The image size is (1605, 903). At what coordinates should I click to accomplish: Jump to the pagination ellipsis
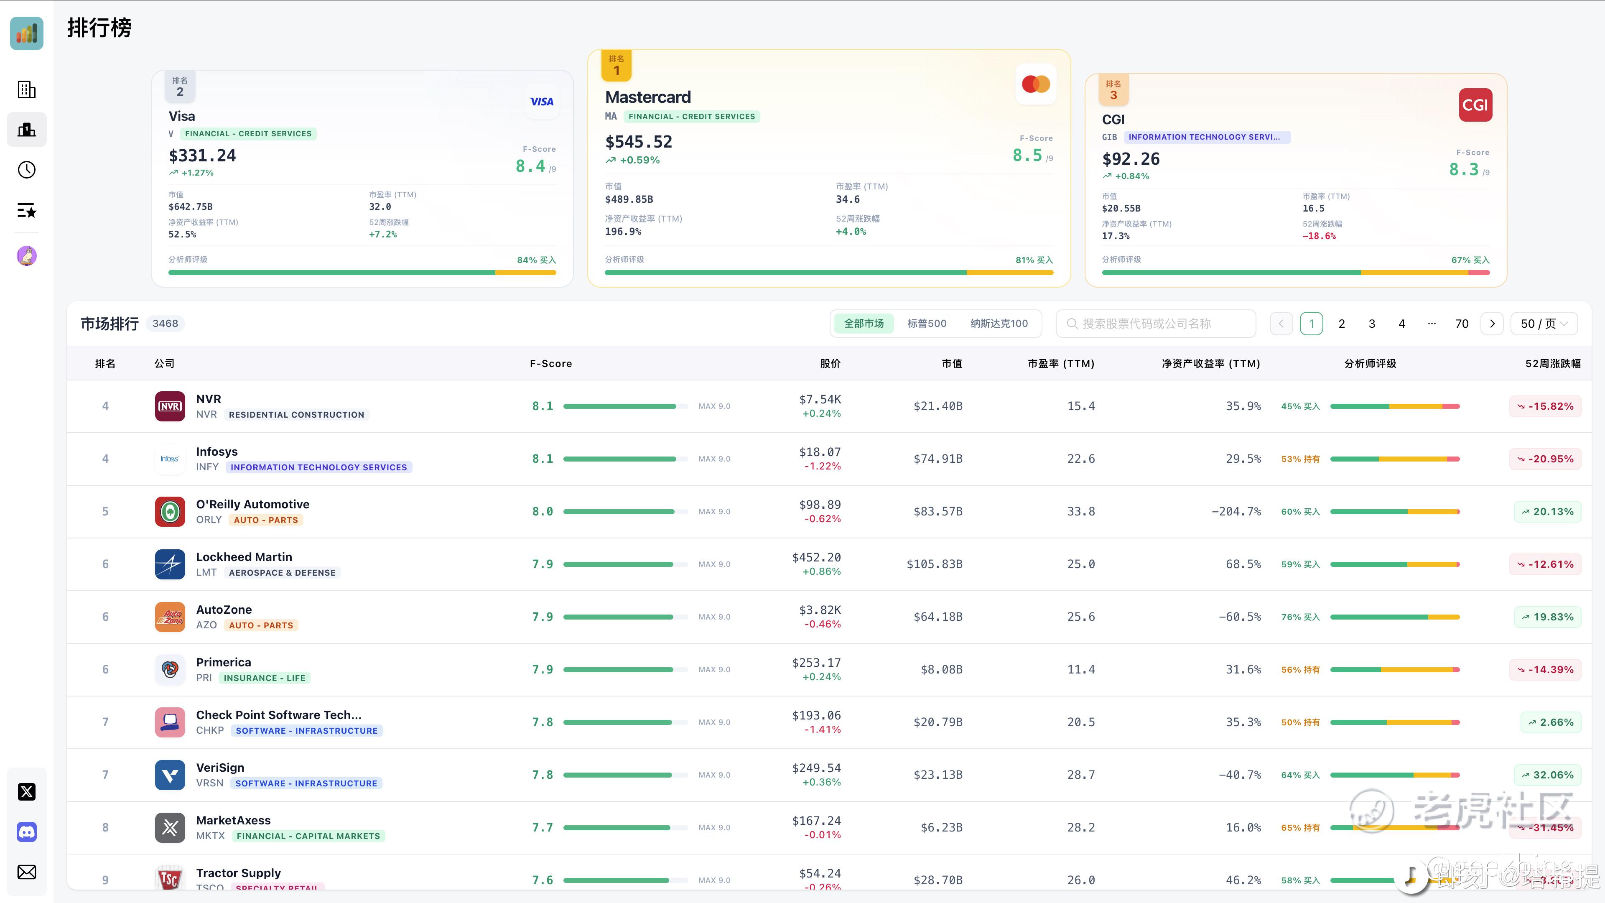pyautogui.click(x=1432, y=324)
